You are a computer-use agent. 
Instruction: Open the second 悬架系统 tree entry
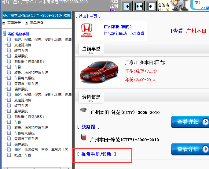[x=21, y=111]
